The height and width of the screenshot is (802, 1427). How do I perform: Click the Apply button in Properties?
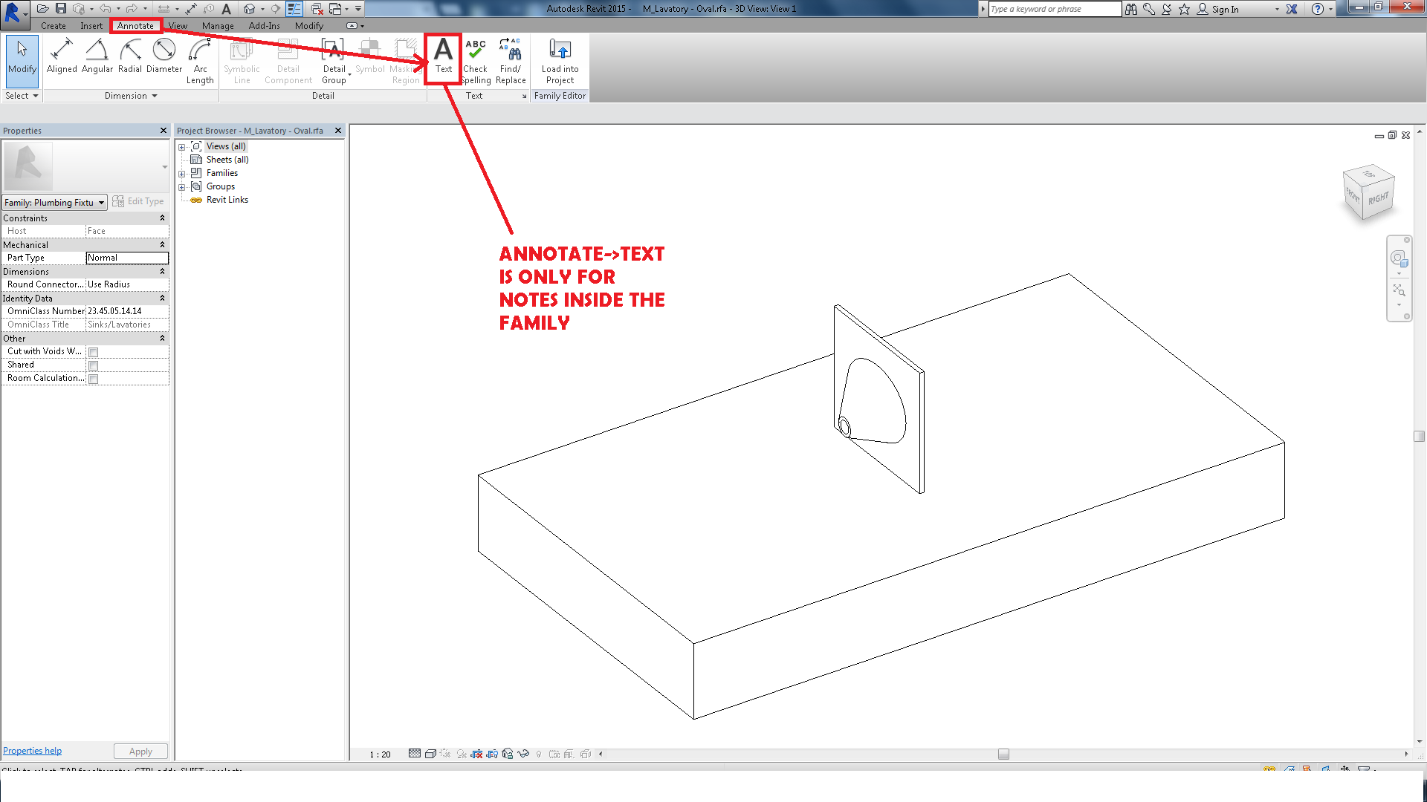pyautogui.click(x=140, y=751)
